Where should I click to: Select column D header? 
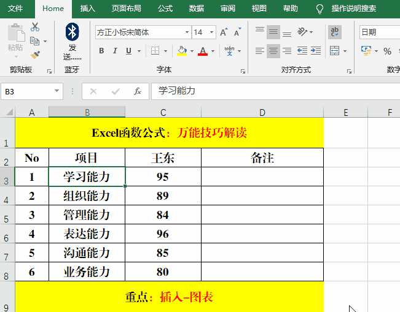pyautogui.click(x=262, y=112)
